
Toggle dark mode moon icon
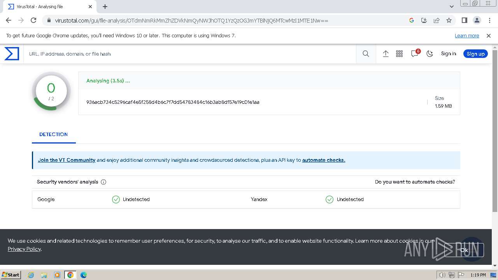pyautogui.click(x=430, y=54)
